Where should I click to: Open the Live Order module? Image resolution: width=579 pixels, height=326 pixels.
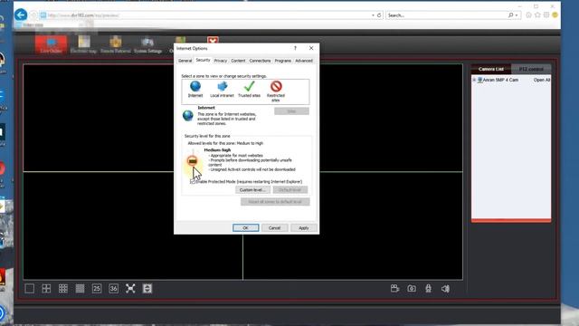51,44
